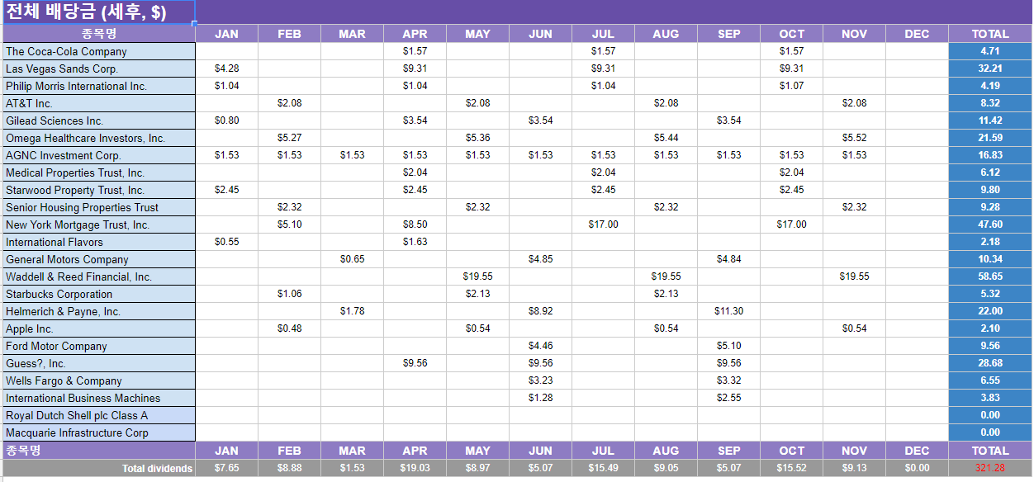Image resolution: width=1034 pixels, height=482 pixels.
Task: Select the $19.03 monthly total cell
Action: point(415,468)
